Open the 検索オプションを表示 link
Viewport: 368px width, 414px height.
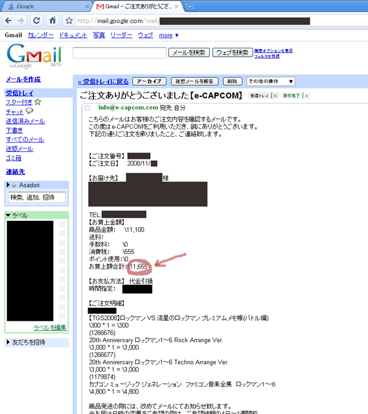click(273, 51)
